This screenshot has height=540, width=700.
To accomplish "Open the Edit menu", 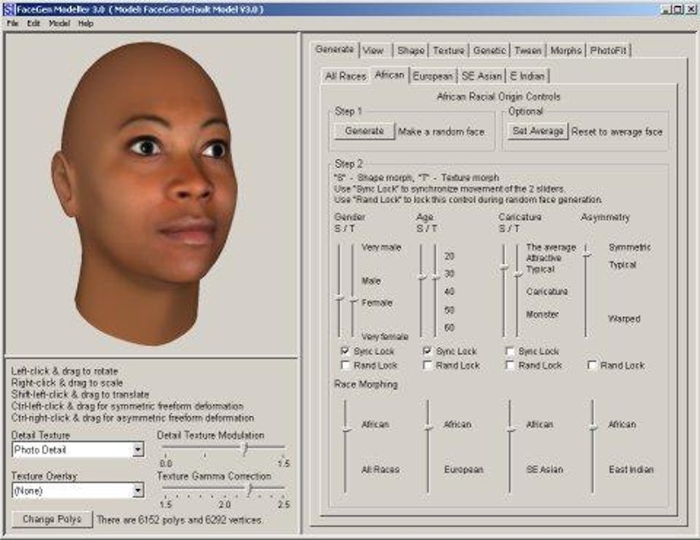I will click(x=34, y=23).
